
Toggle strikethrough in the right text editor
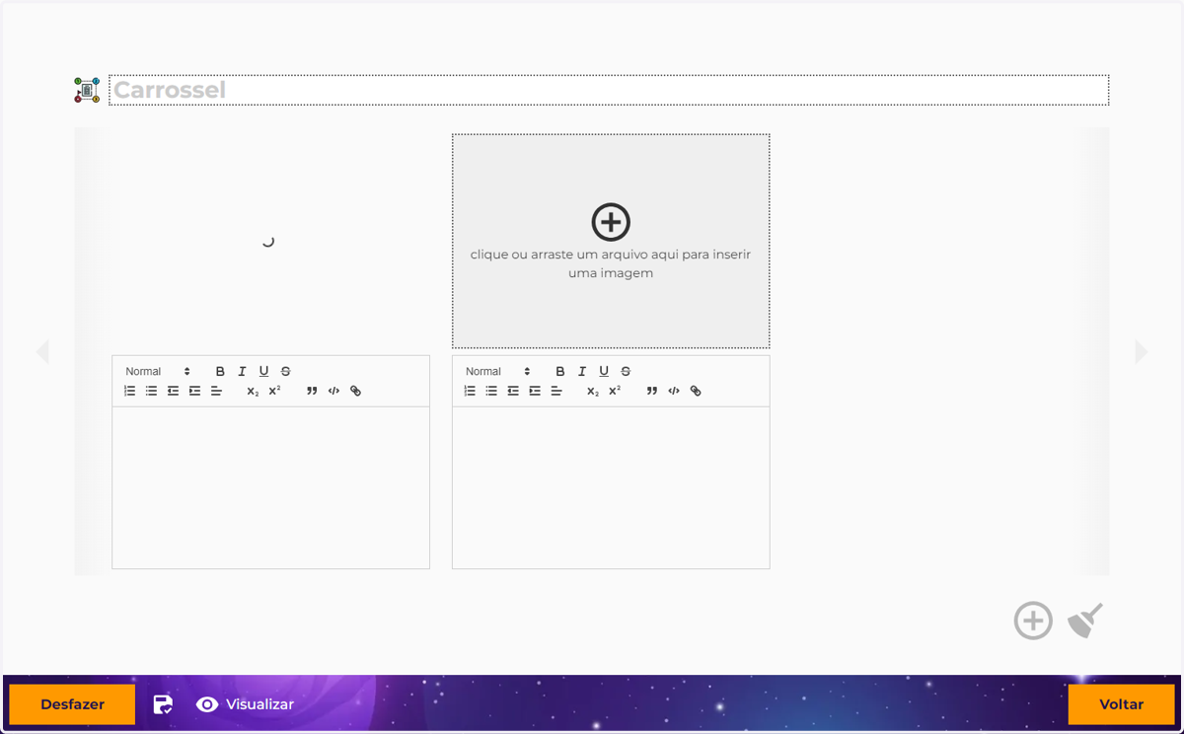[626, 371]
